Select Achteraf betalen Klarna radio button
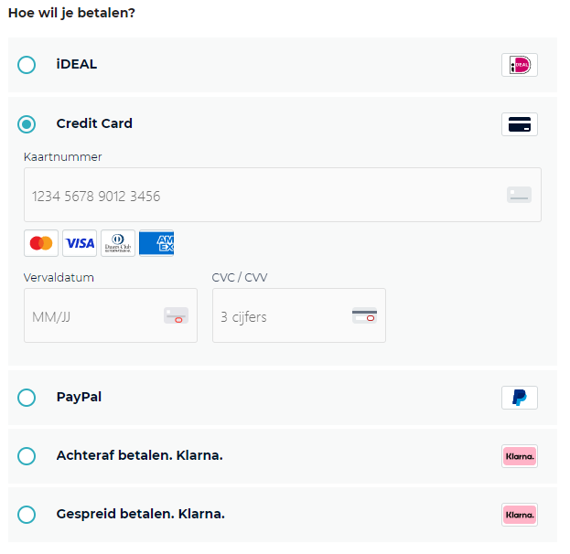 (27, 456)
